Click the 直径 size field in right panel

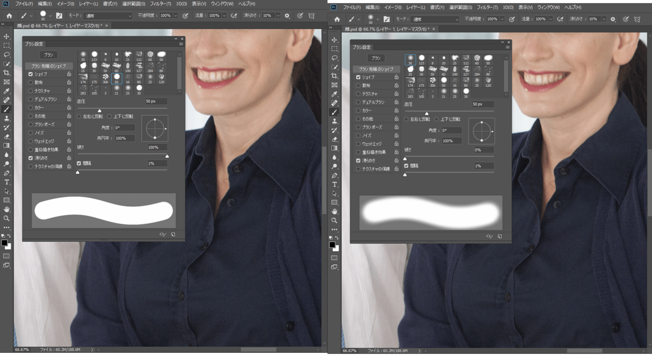point(483,104)
